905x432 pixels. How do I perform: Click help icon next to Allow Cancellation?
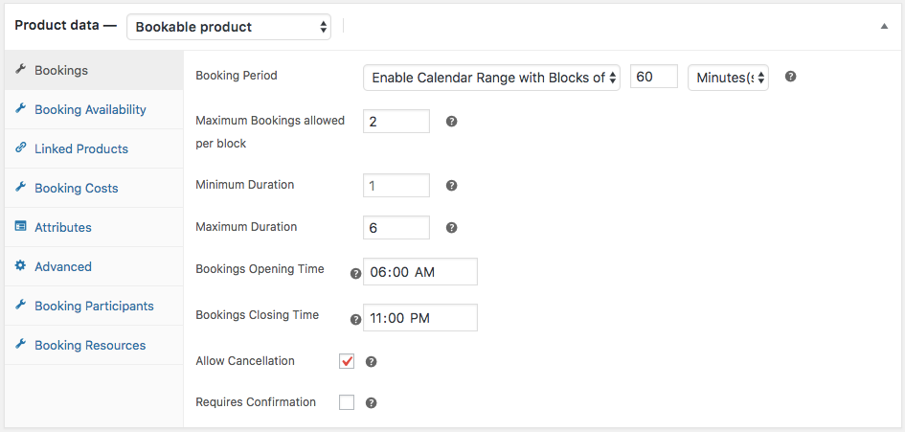coord(372,361)
